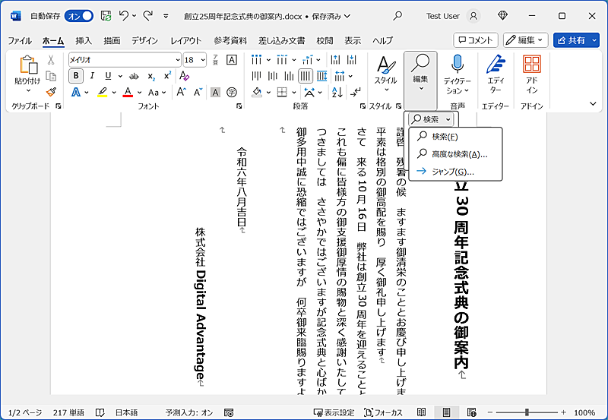Apply strikethrough formatting
This screenshot has width=608, height=420.
(x=134, y=76)
